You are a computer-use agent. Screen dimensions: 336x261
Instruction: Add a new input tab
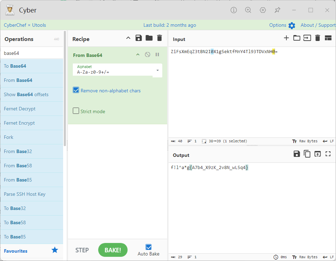[286, 38]
